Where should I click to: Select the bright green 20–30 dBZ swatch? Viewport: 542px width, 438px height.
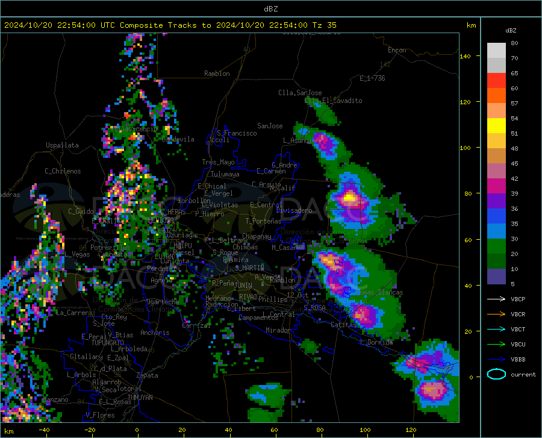[x=496, y=246]
